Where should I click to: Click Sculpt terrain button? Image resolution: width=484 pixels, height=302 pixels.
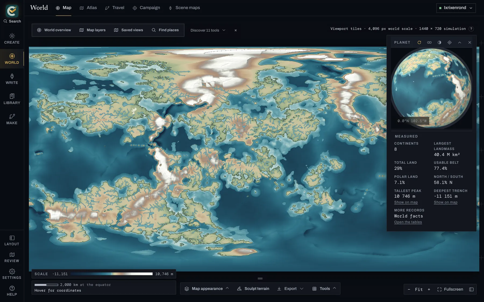pyautogui.click(x=253, y=289)
